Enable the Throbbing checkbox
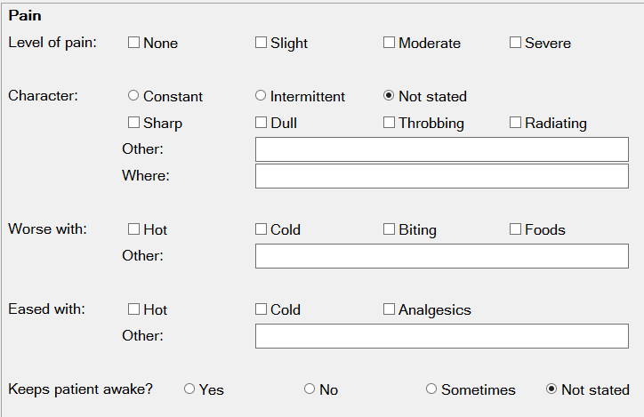 (x=389, y=123)
